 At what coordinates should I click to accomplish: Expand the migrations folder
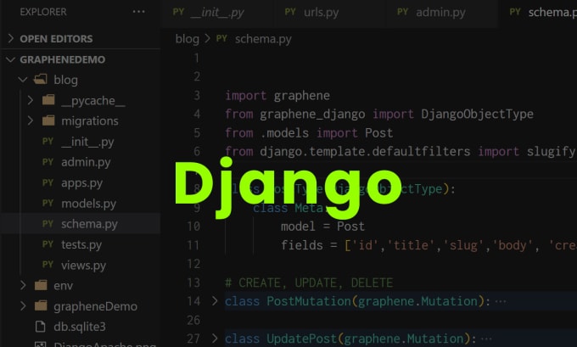point(31,120)
